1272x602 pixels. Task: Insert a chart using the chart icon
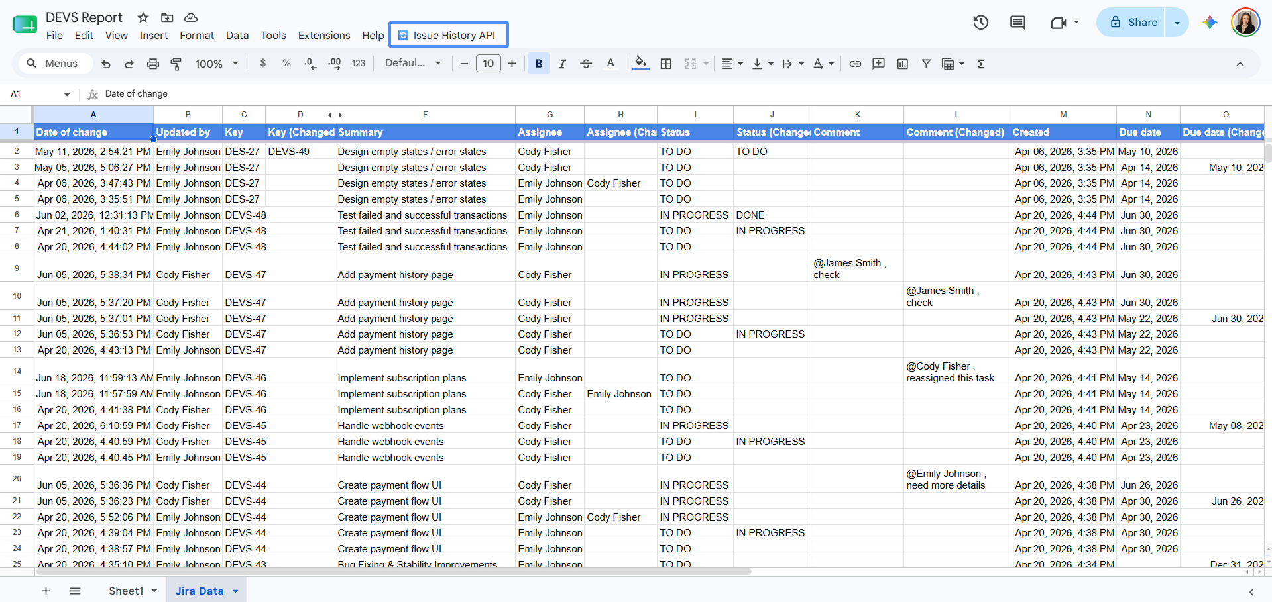pos(902,64)
